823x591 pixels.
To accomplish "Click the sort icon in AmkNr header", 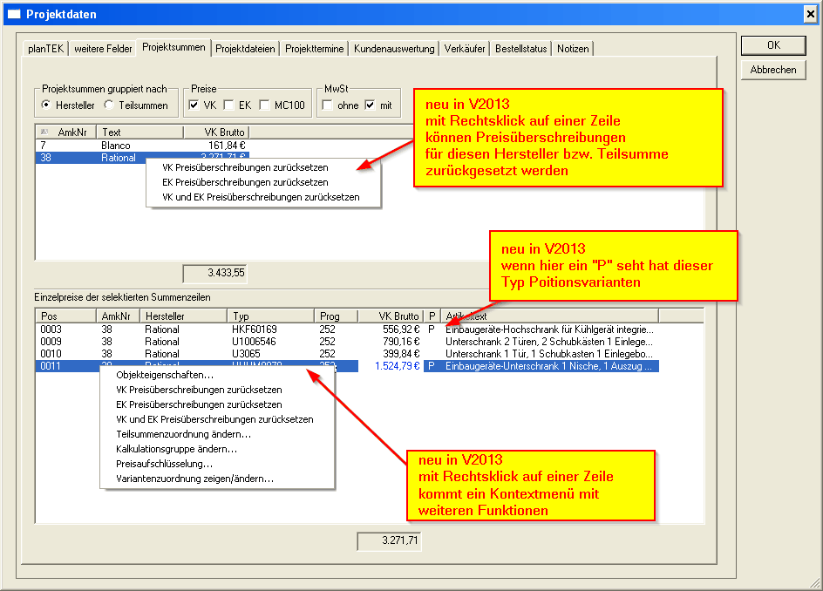I will [x=44, y=132].
